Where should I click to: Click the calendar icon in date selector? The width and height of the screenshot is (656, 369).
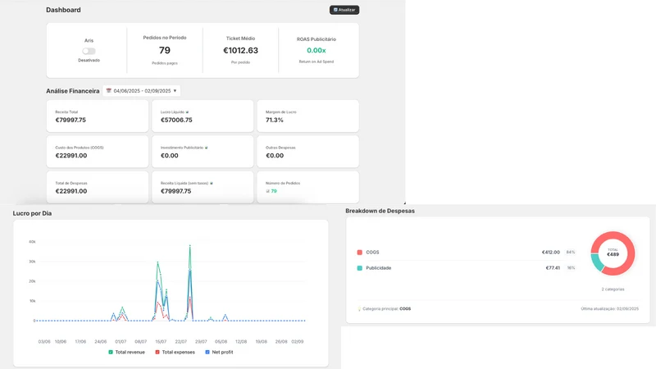tap(109, 91)
